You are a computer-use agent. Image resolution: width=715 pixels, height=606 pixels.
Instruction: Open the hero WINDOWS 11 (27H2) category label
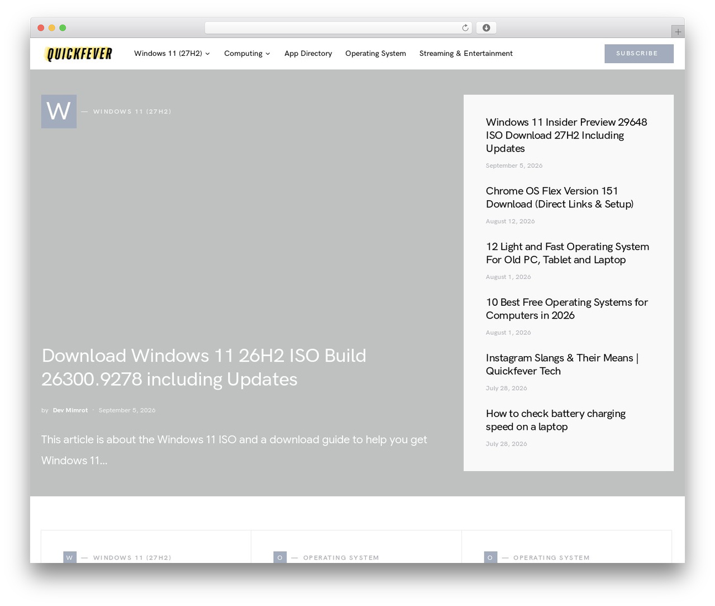pos(132,112)
